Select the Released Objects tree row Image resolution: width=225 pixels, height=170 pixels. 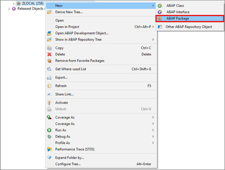point(28,9)
